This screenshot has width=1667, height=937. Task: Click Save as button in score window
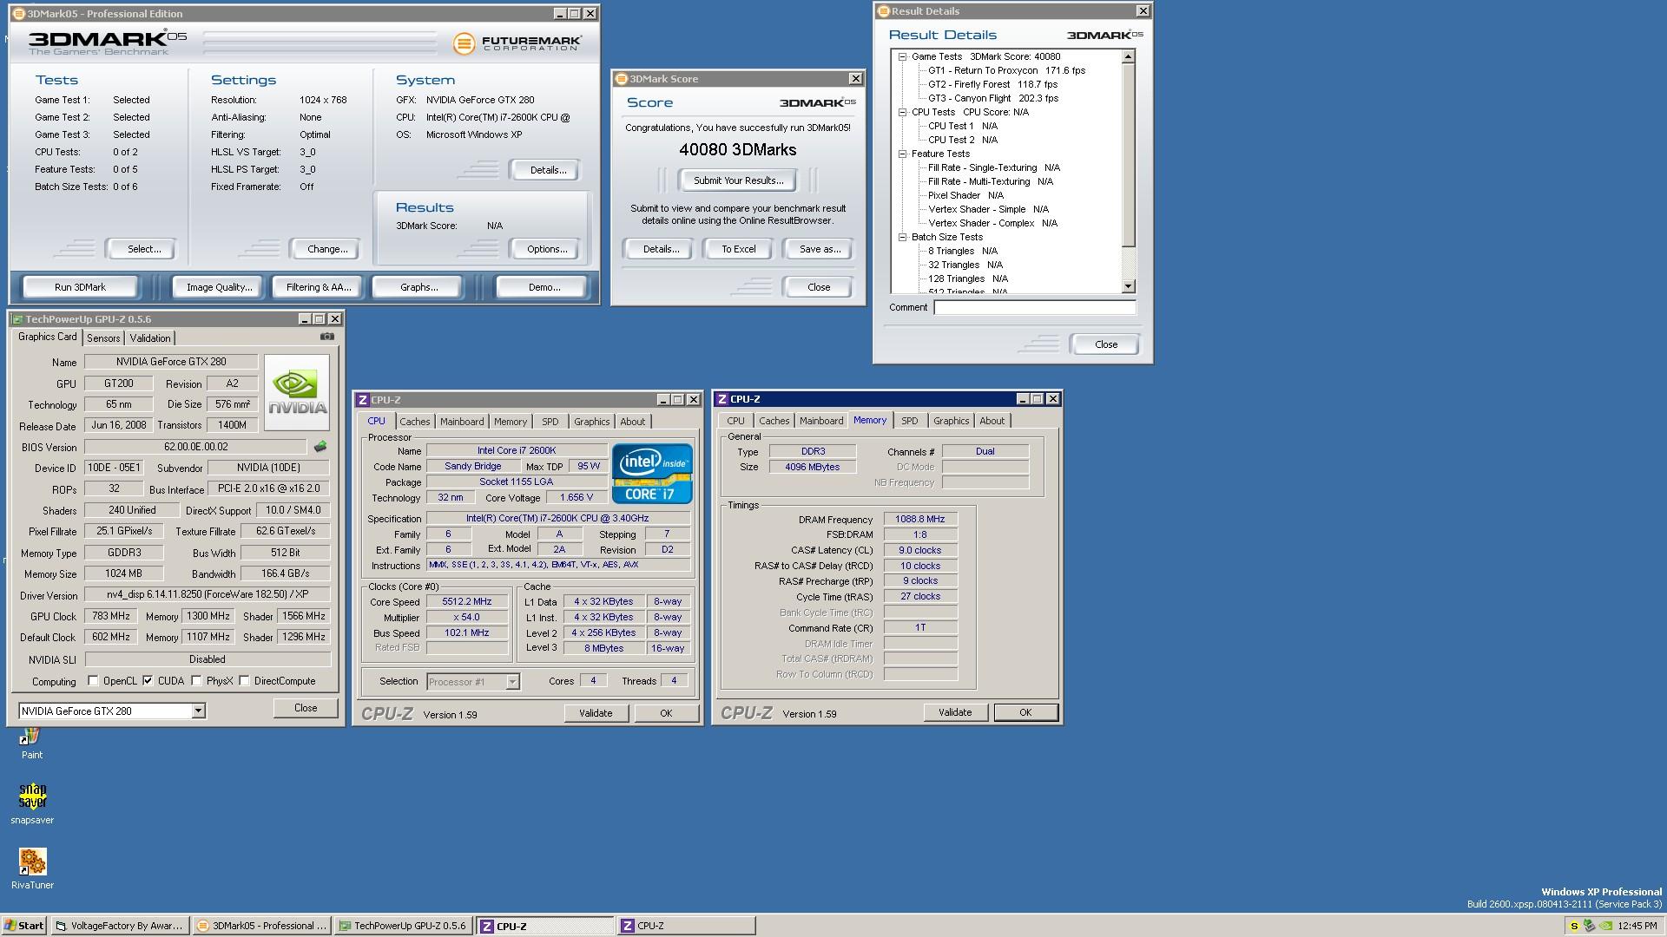pos(820,249)
